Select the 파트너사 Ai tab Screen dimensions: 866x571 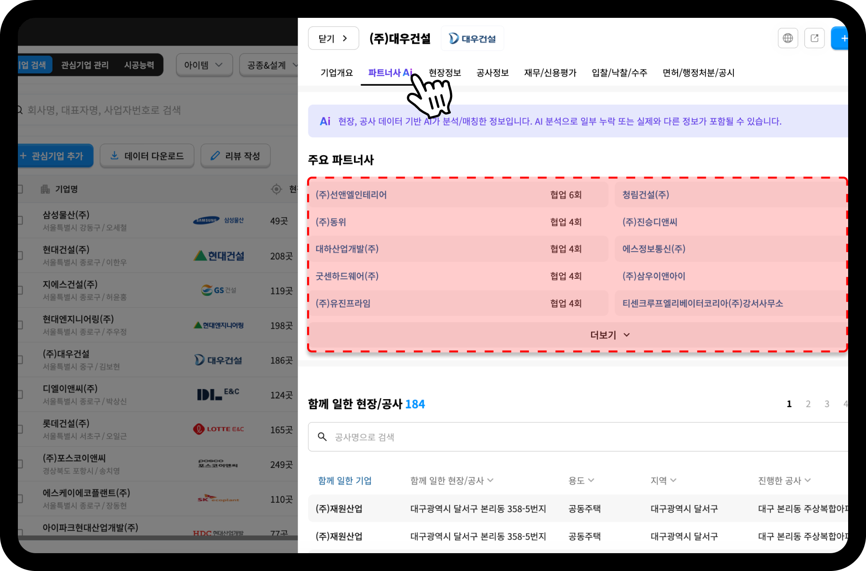point(390,73)
